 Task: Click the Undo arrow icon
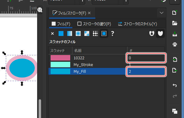[x=175, y=85]
